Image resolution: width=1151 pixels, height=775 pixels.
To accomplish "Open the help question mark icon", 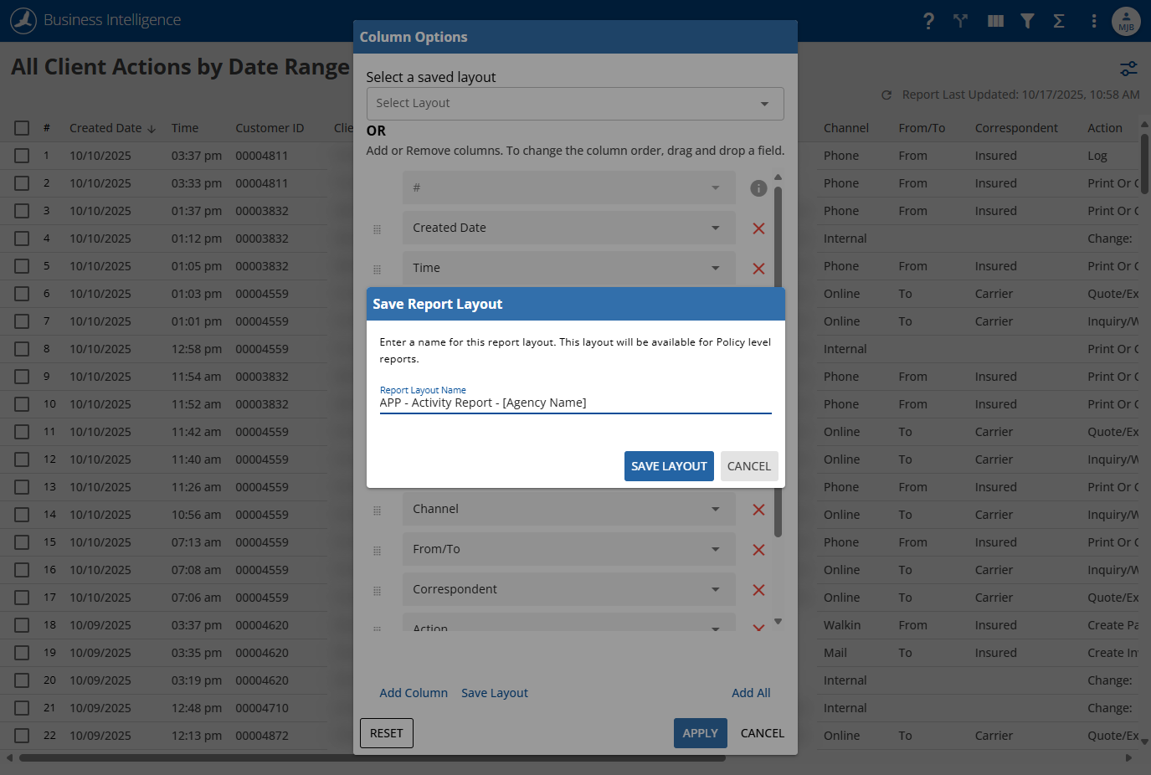I will pyautogui.click(x=928, y=21).
